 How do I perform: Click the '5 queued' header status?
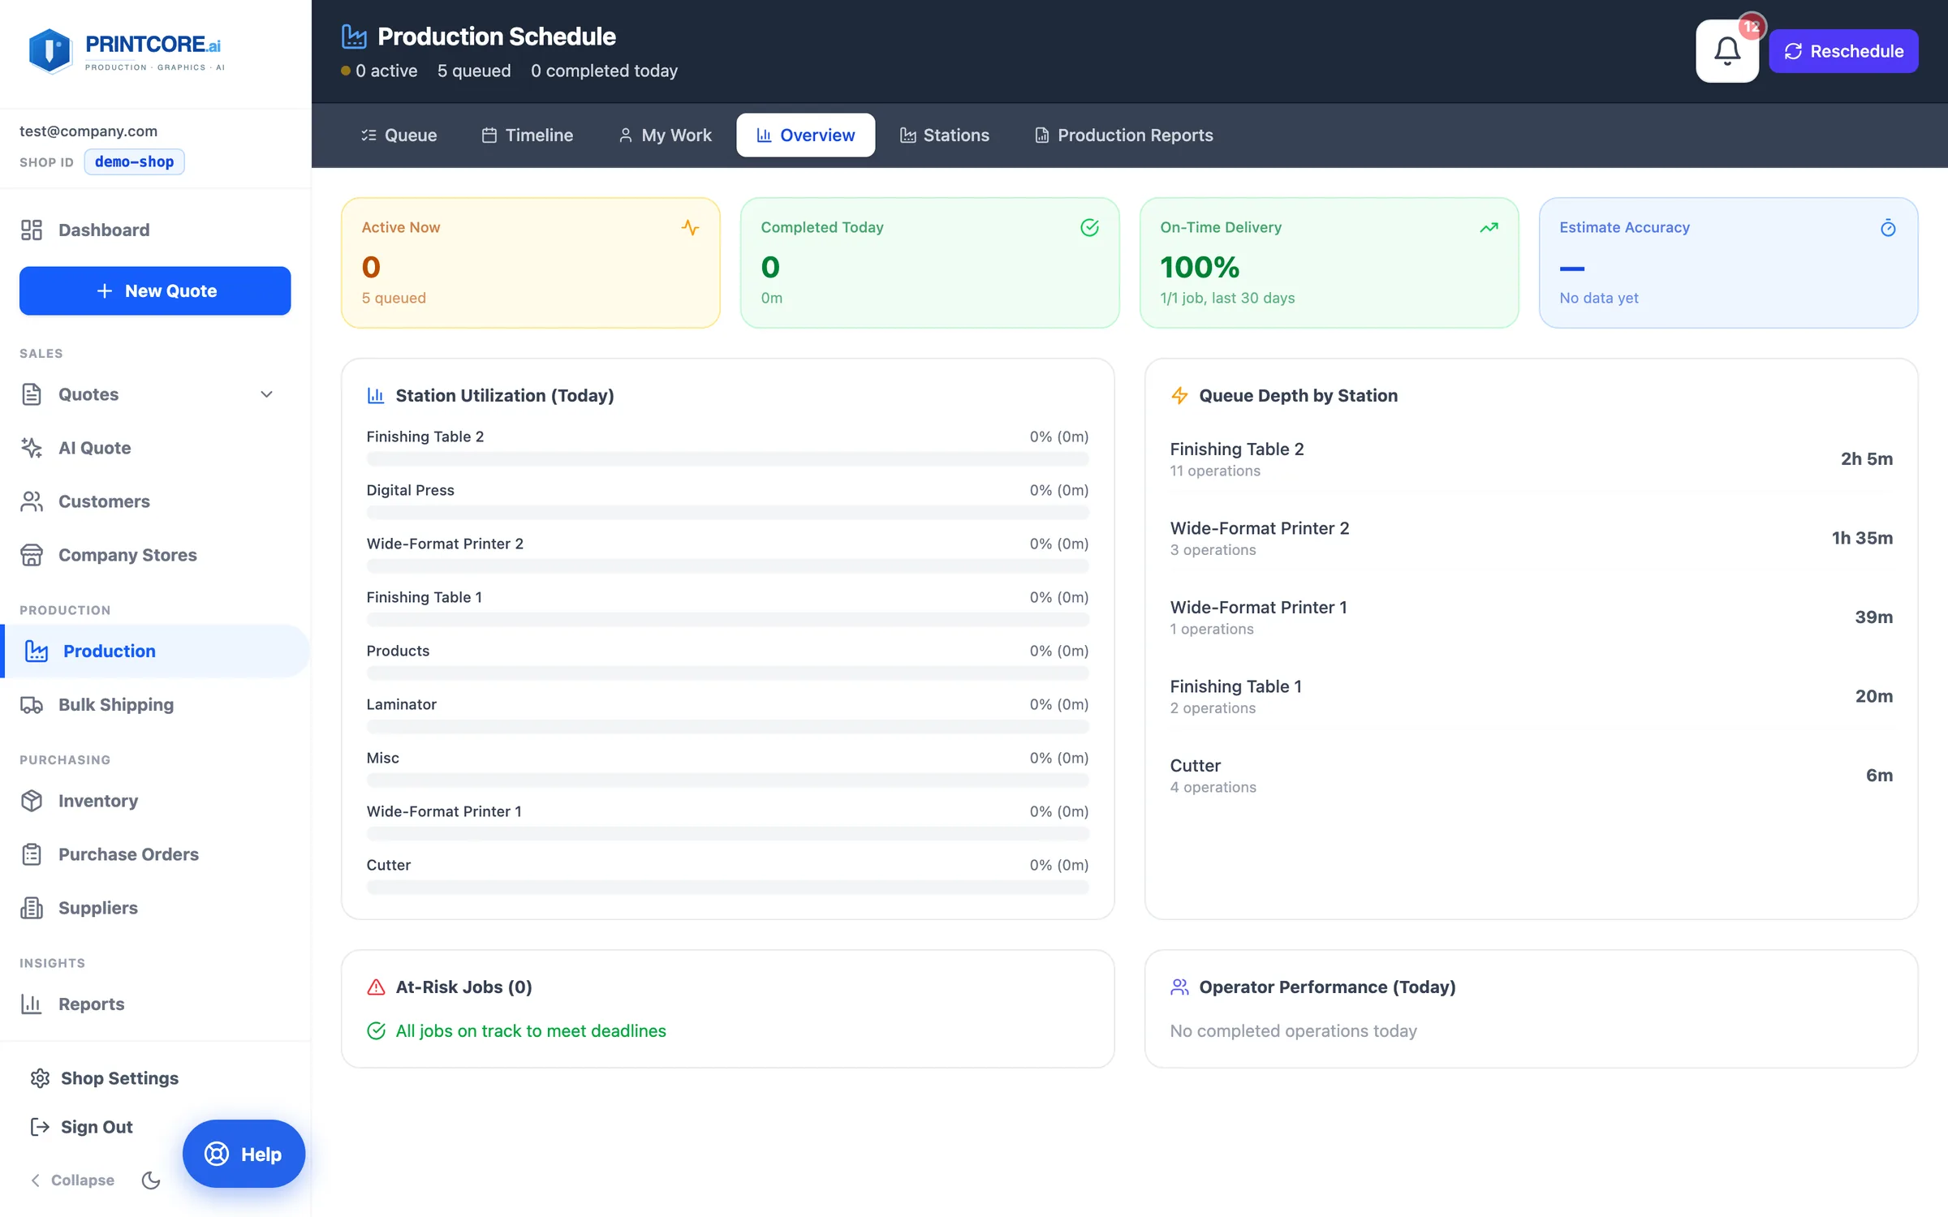pyautogui.click(x=474, y=71)
